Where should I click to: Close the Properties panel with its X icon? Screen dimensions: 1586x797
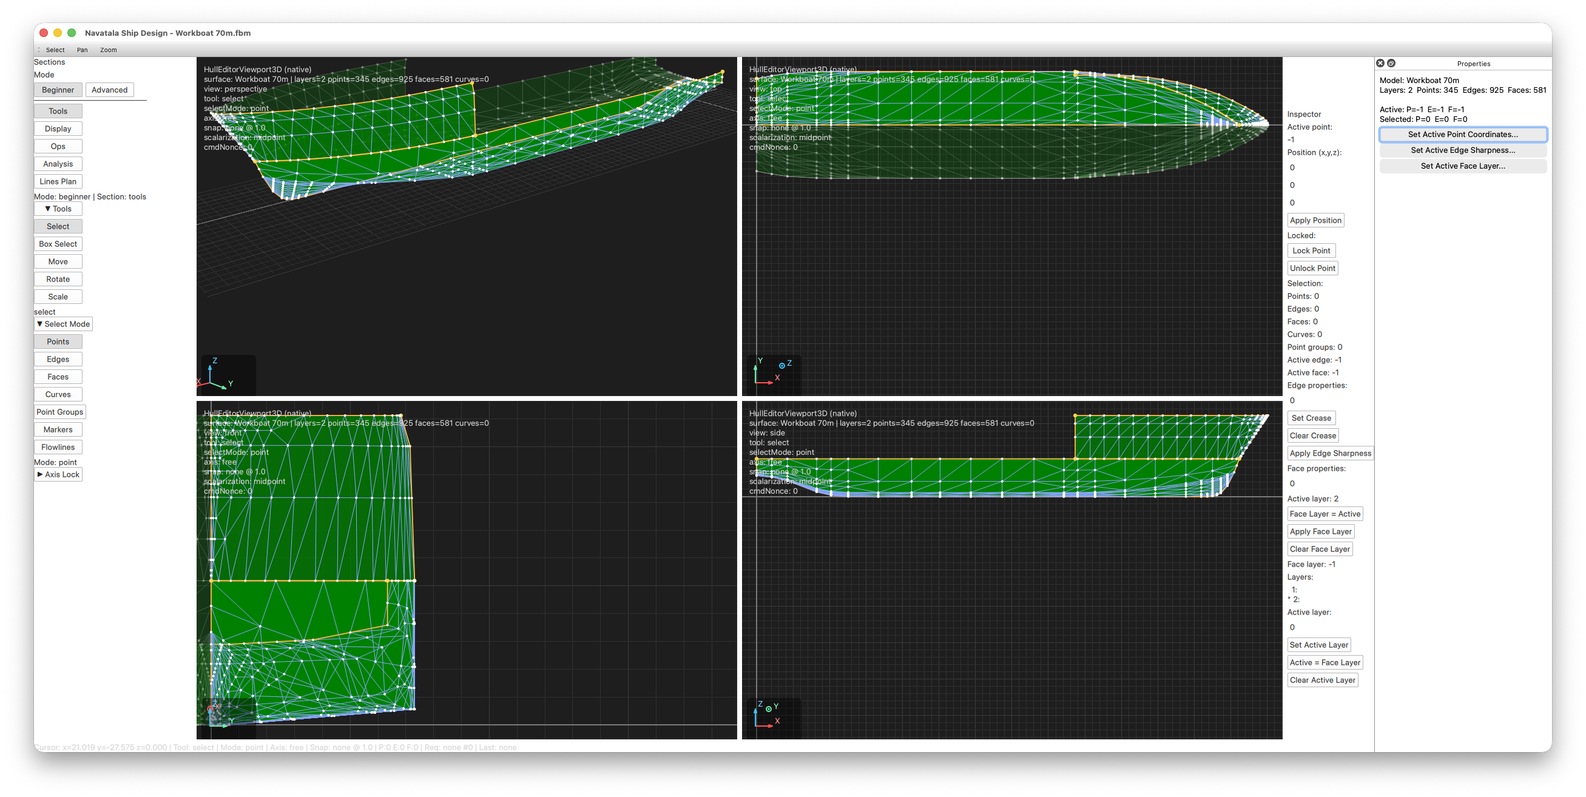click(x=1381, y=62)
